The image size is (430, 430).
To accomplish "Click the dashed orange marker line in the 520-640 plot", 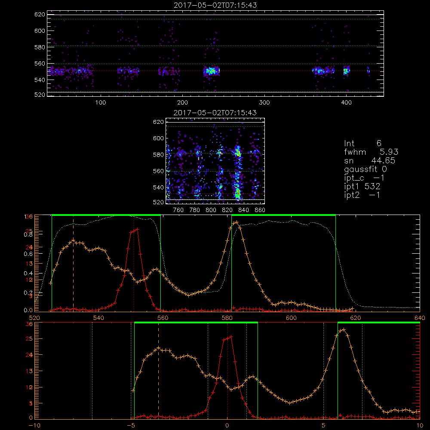I will (73, 263).
